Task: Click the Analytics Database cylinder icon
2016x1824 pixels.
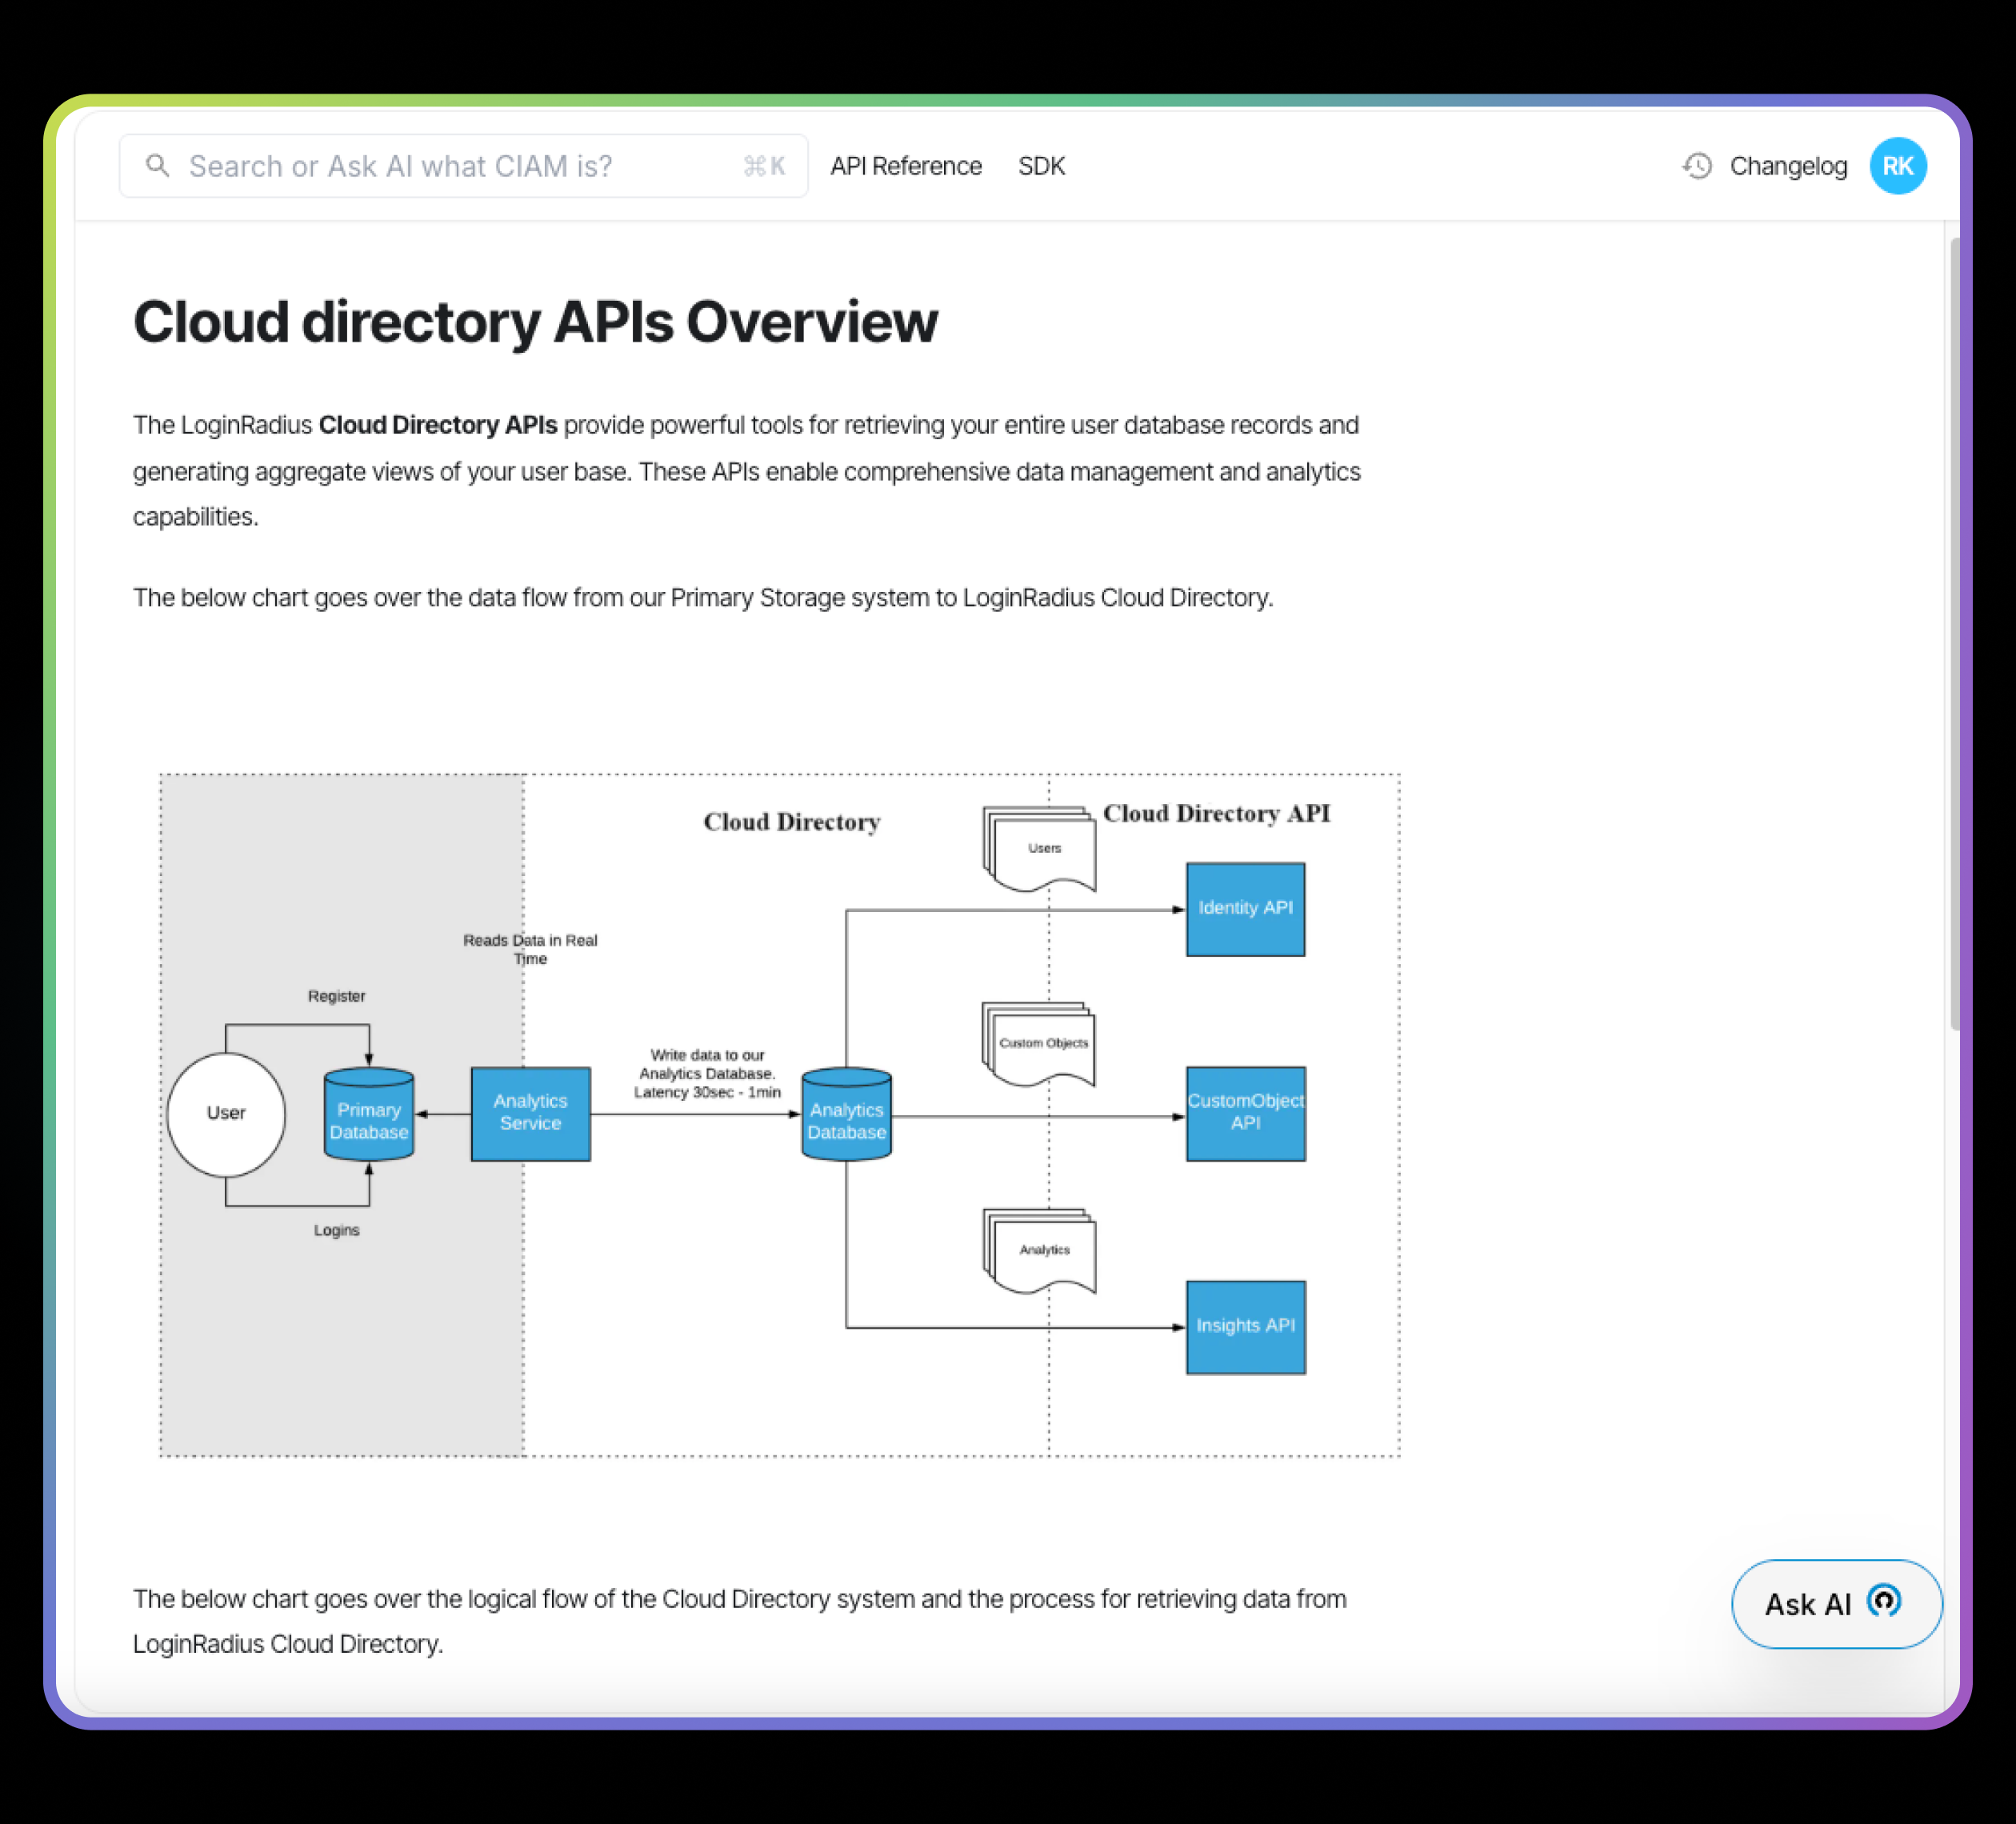Action: pyautogui.click(x=846, y=1115)
